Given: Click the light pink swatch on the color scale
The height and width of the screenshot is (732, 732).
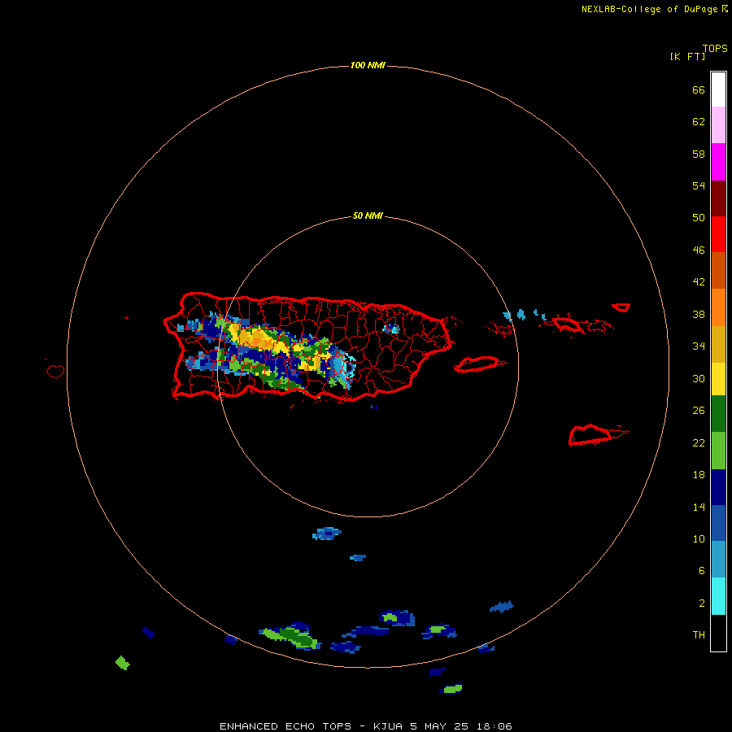Looking at the screenshot, I should [718, 125].
